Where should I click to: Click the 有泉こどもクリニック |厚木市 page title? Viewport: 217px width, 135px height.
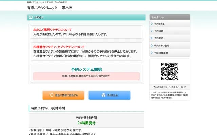[x=50, y=8]
